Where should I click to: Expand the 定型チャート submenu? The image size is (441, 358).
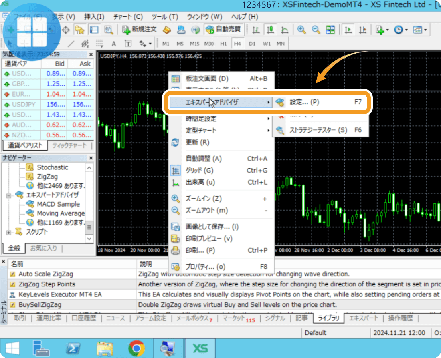click(221, 131)
